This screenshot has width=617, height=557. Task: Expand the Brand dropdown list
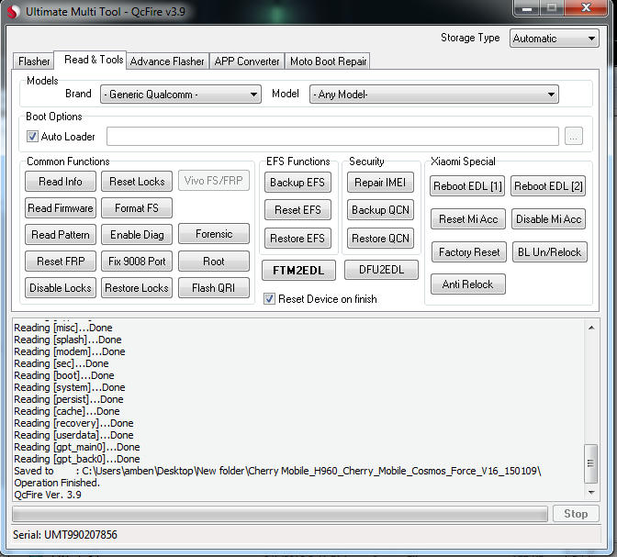pos(181,95)
